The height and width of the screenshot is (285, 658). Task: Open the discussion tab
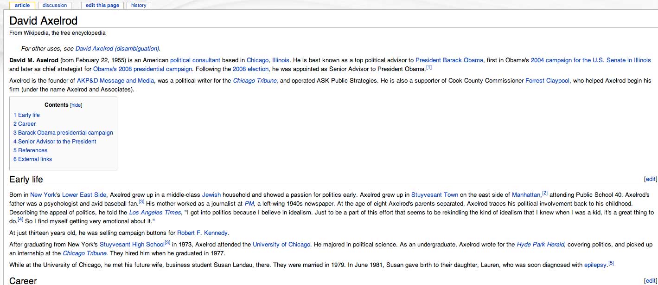(55, 6)
